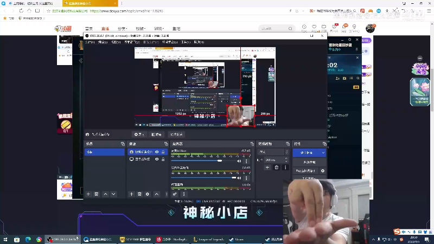Open second audio track three-dot options
Image resolution: width=434 pixels, height=244 pixels.
point(246,178)
